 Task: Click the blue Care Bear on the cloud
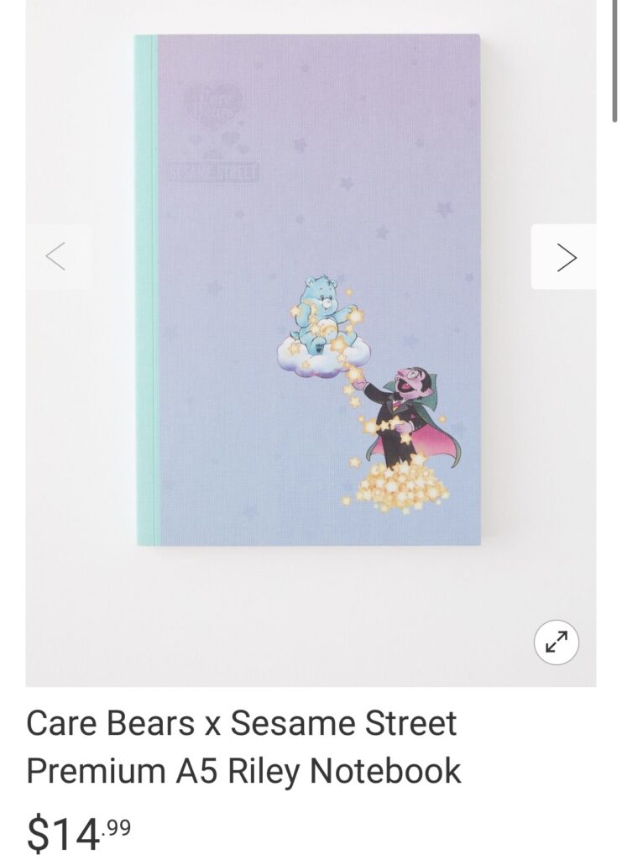pyautogui.click(x=322, y=316)
